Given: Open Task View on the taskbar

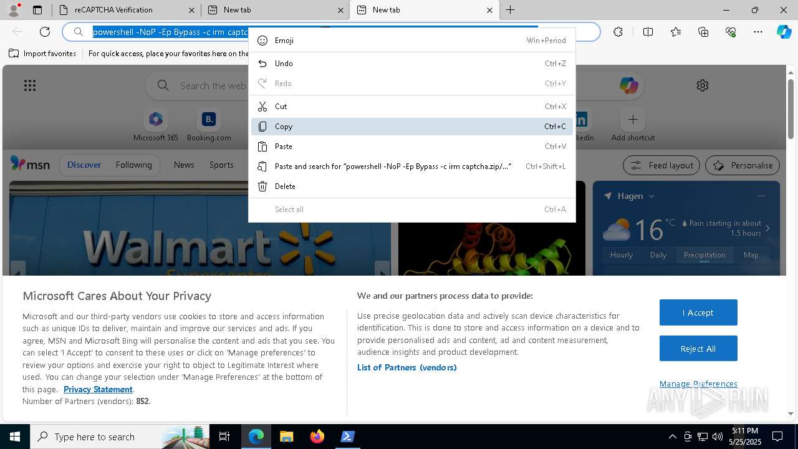Looking at the screenshot, I should point(224,437).
